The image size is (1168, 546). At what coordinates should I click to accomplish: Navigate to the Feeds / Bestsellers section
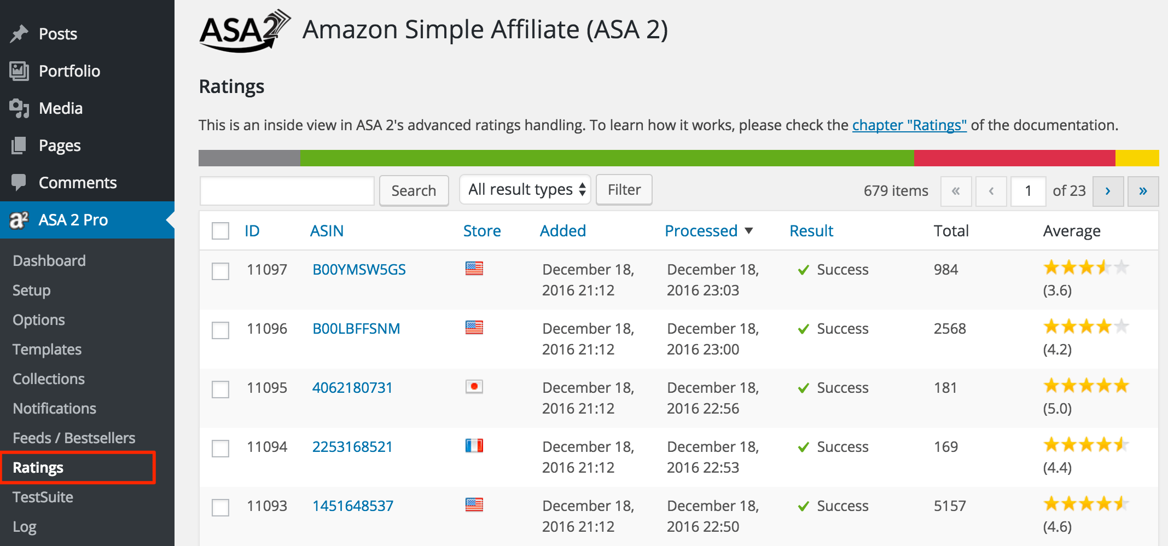point(73,437)
